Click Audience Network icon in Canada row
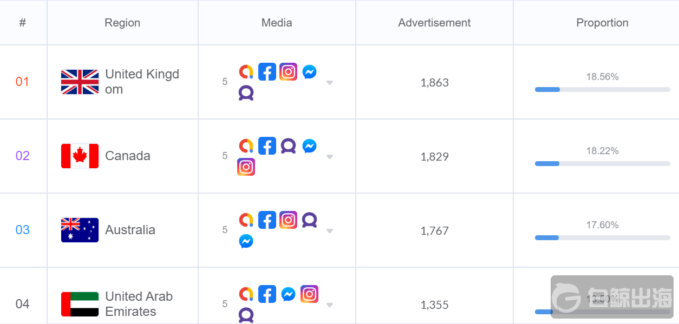The height and width of the screenshot is (324, 679). (x=288, y=146)
